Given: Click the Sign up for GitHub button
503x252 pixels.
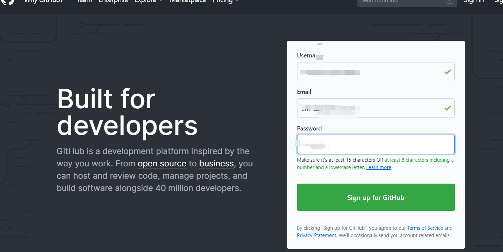Looking at the screenshot, I should point(376,197).
